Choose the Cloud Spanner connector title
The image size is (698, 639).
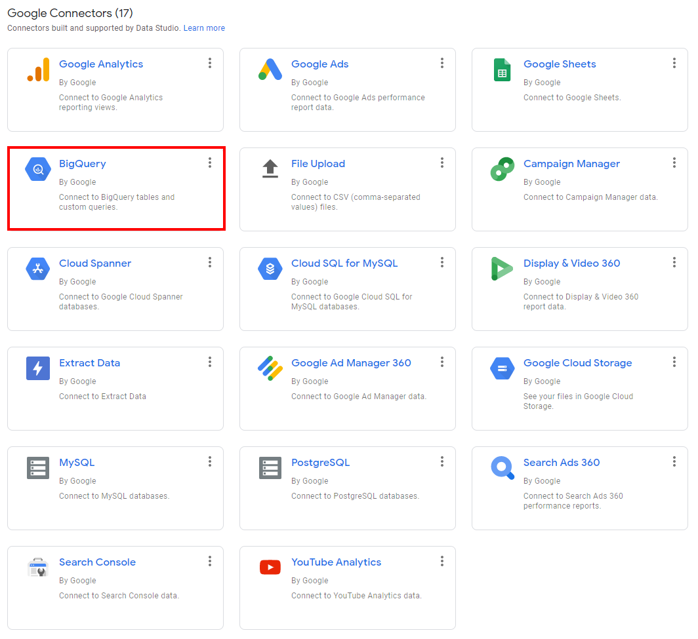pos(95,263)
